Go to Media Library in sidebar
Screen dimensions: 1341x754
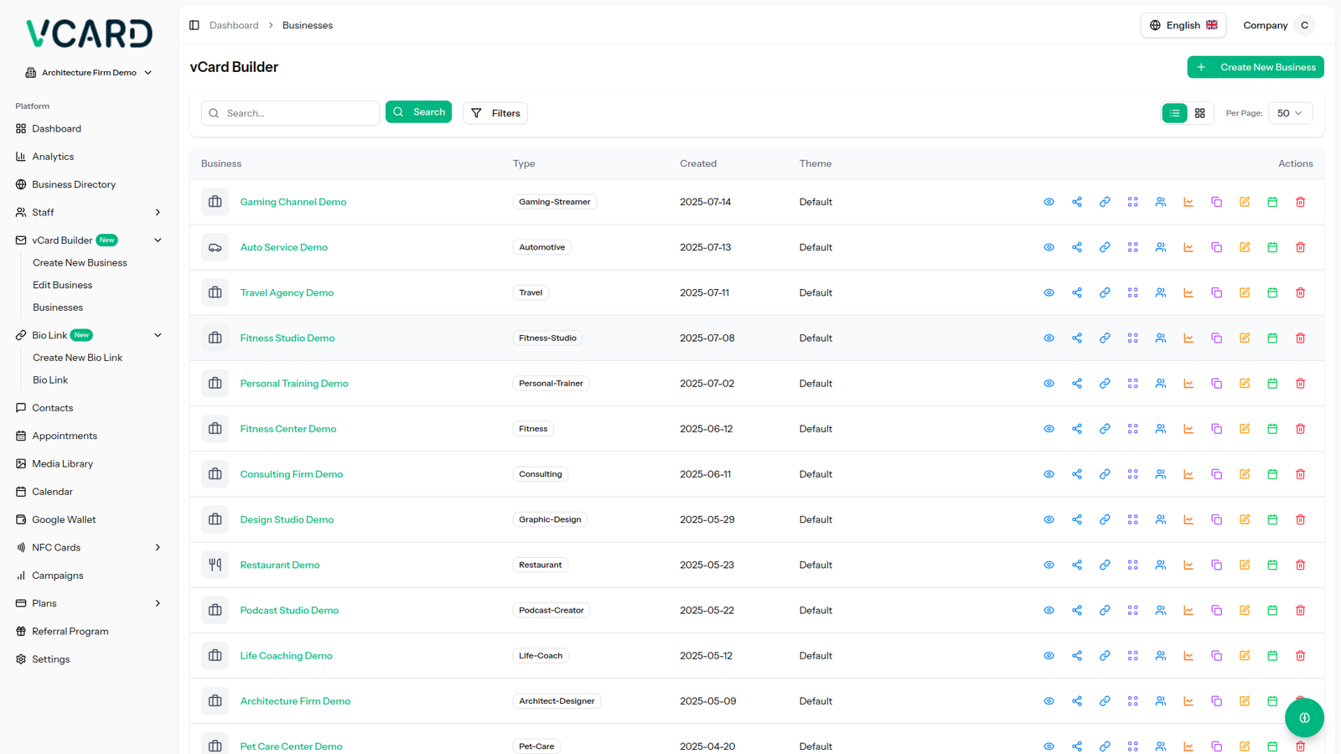[62, 463]
